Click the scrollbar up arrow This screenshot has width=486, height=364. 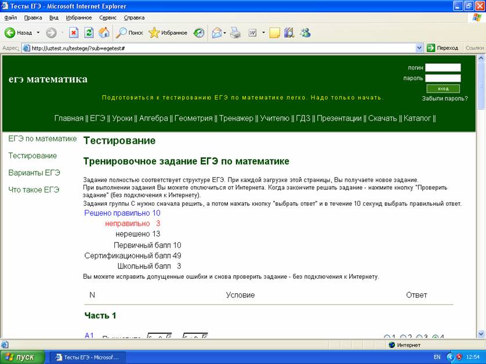point(481,58)
